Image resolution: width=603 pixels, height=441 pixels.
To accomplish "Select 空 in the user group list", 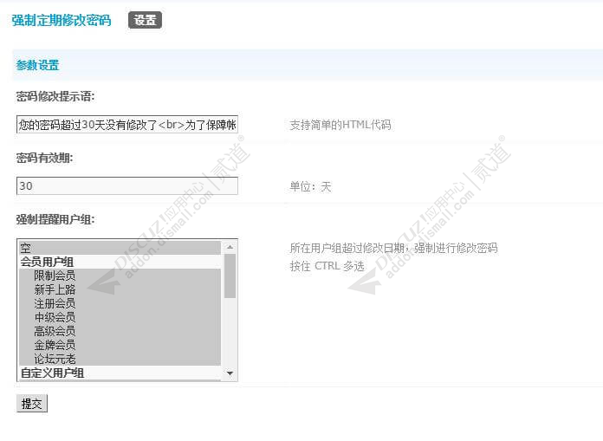I will pos(120,248).
